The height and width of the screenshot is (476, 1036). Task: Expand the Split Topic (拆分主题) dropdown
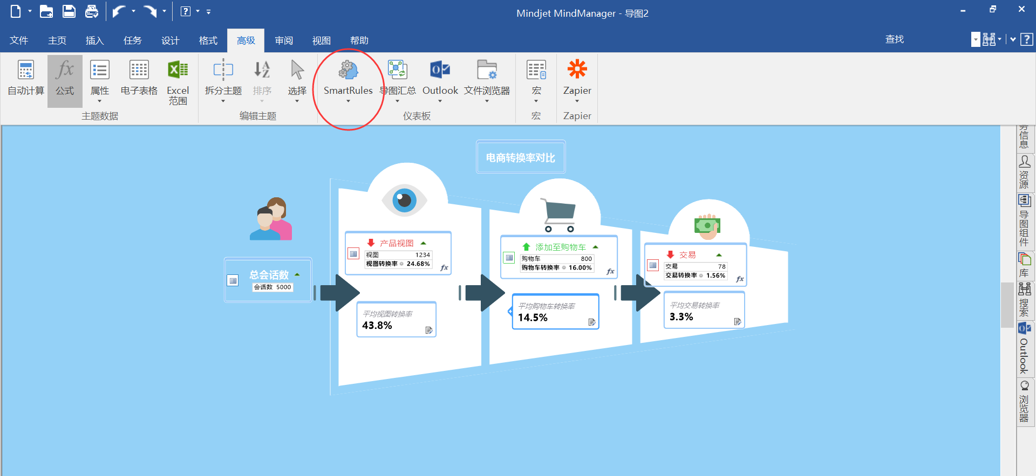(x=223, y=101)
